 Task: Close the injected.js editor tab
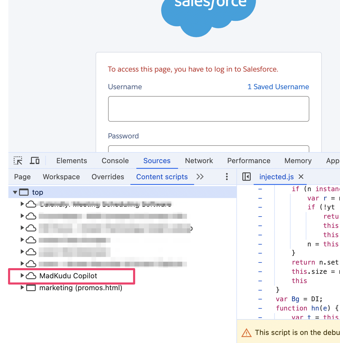tap(301, 177)
